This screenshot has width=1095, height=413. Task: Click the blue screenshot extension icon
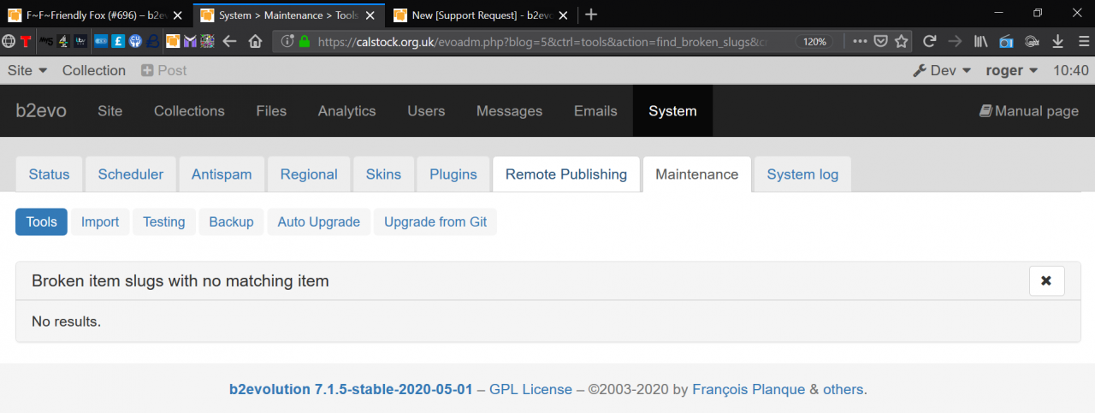pyautogui.click(x=1006, y=42)
